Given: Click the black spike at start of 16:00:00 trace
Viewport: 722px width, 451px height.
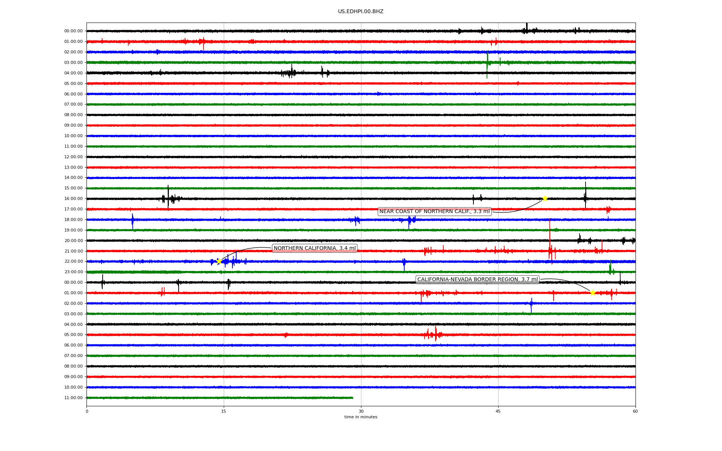Looking at the screenshot, I should pyautogui.click(x=168, y=197).
